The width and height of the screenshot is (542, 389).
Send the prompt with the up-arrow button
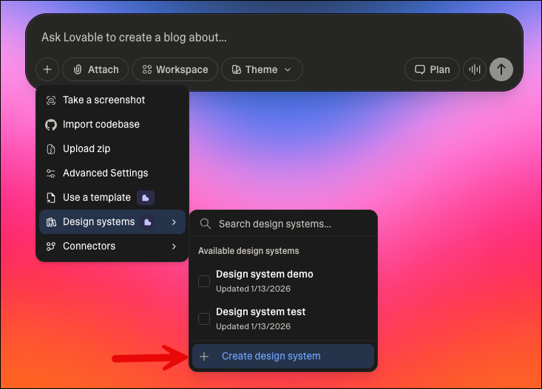tap(501, 69)
